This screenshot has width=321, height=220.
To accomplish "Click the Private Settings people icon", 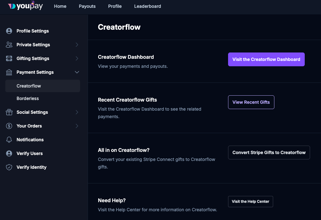I will pyautogui.click(x=9, y=45).
